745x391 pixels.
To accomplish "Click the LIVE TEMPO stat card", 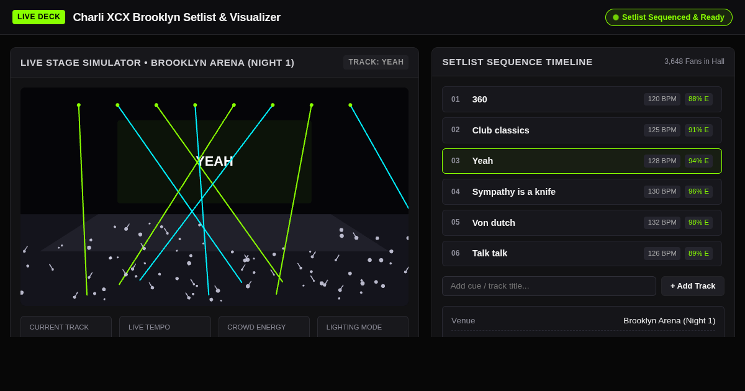I will tap(165, 326).
